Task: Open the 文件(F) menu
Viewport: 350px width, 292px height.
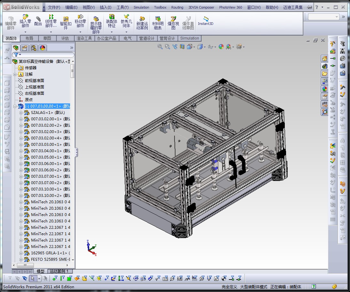Action: [54, 7]
